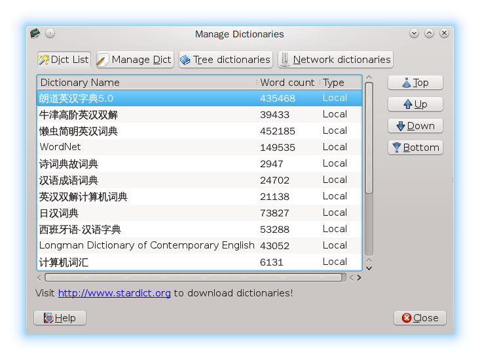This screenshot has height=360, width=480.
Task: Sort by Dictionary Name column header
Action: (147, 83)
